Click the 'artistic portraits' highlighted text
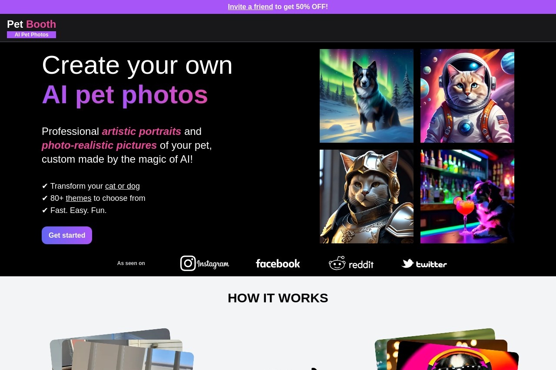 tap(142, 131)
